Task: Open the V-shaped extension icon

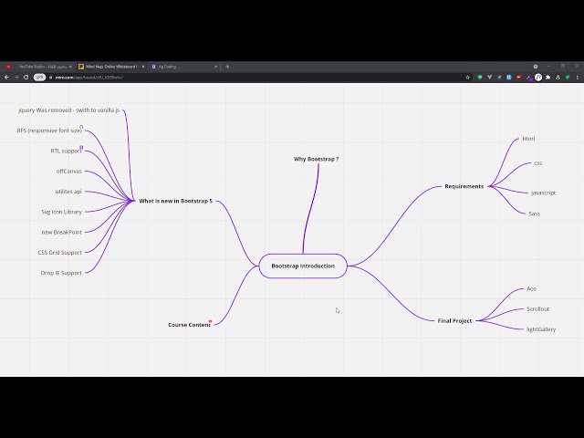Action: coord(489,77)
